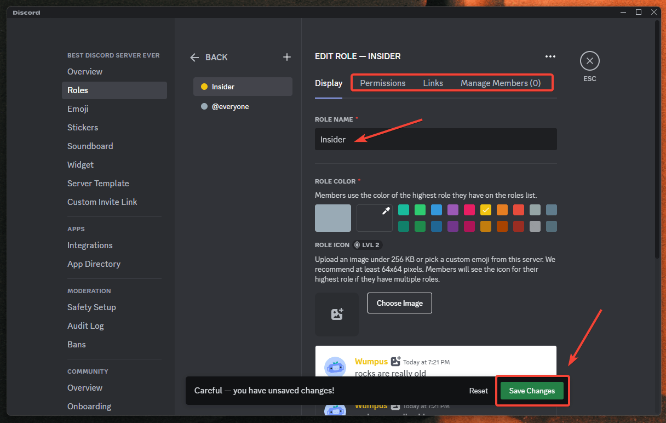Click the plus icon to create role
The width and height of the screenshot is (666, 423).
click(286, 58)
